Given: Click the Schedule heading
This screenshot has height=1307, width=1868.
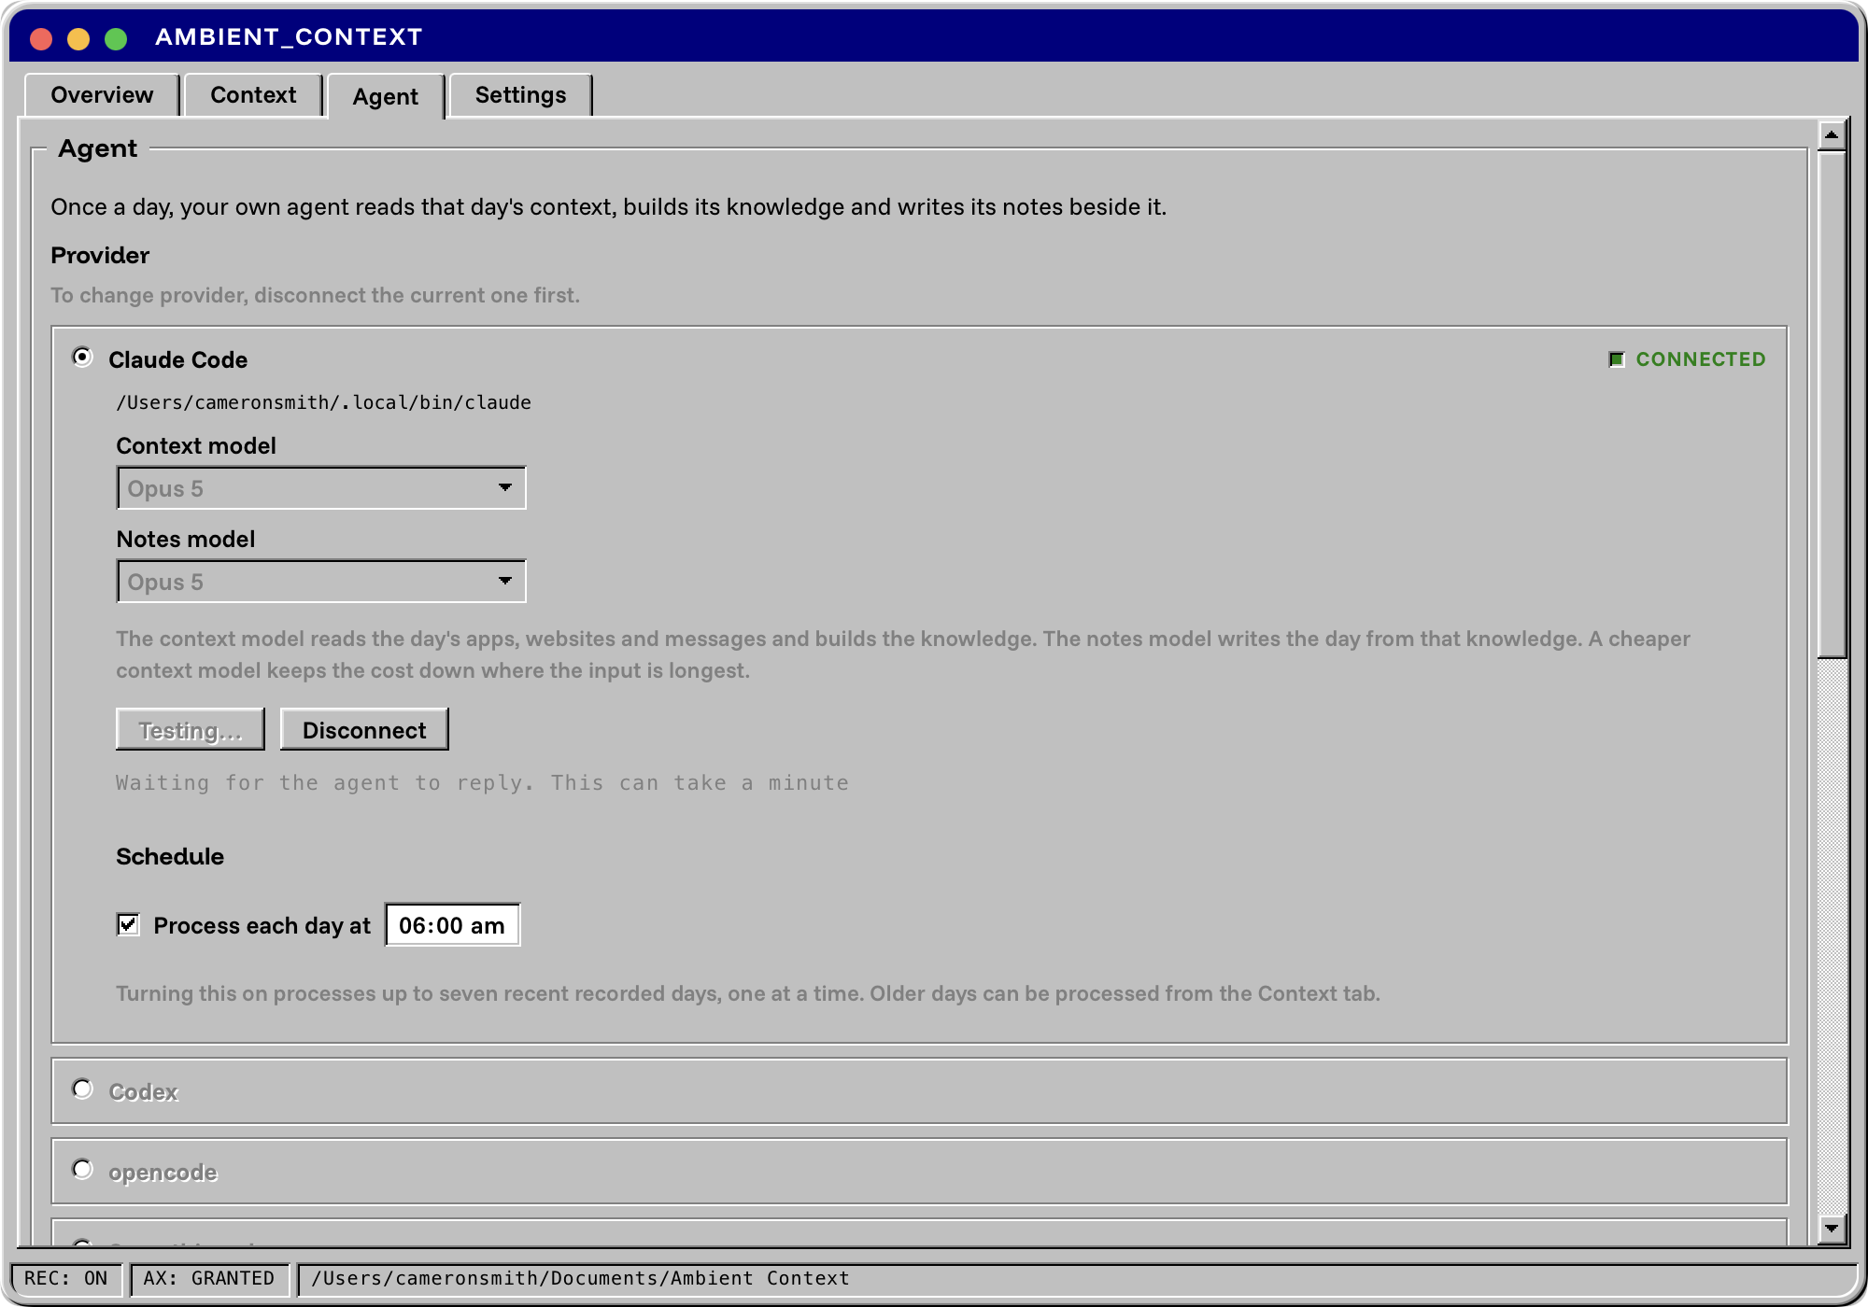Looking at the screenshot, I should pyautogui.click(x=170, y=856).
